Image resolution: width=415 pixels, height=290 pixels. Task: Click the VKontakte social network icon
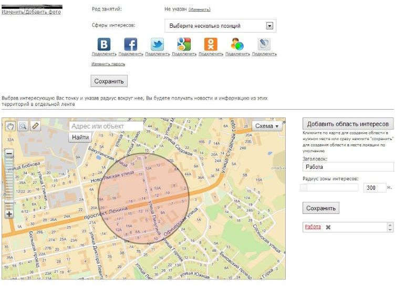[104, 44]
